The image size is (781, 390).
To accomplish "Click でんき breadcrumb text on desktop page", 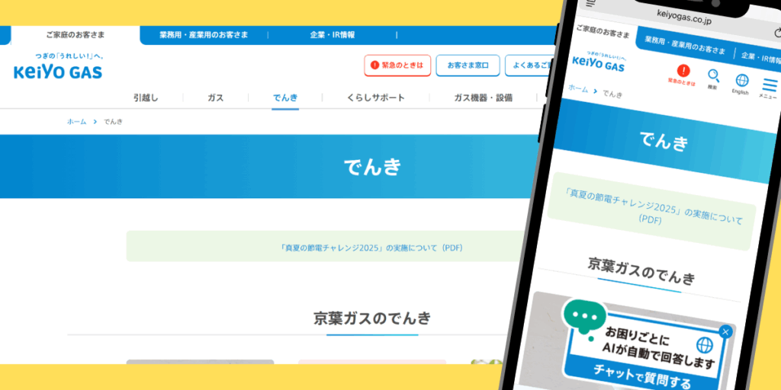I will [x=113, y=121].
